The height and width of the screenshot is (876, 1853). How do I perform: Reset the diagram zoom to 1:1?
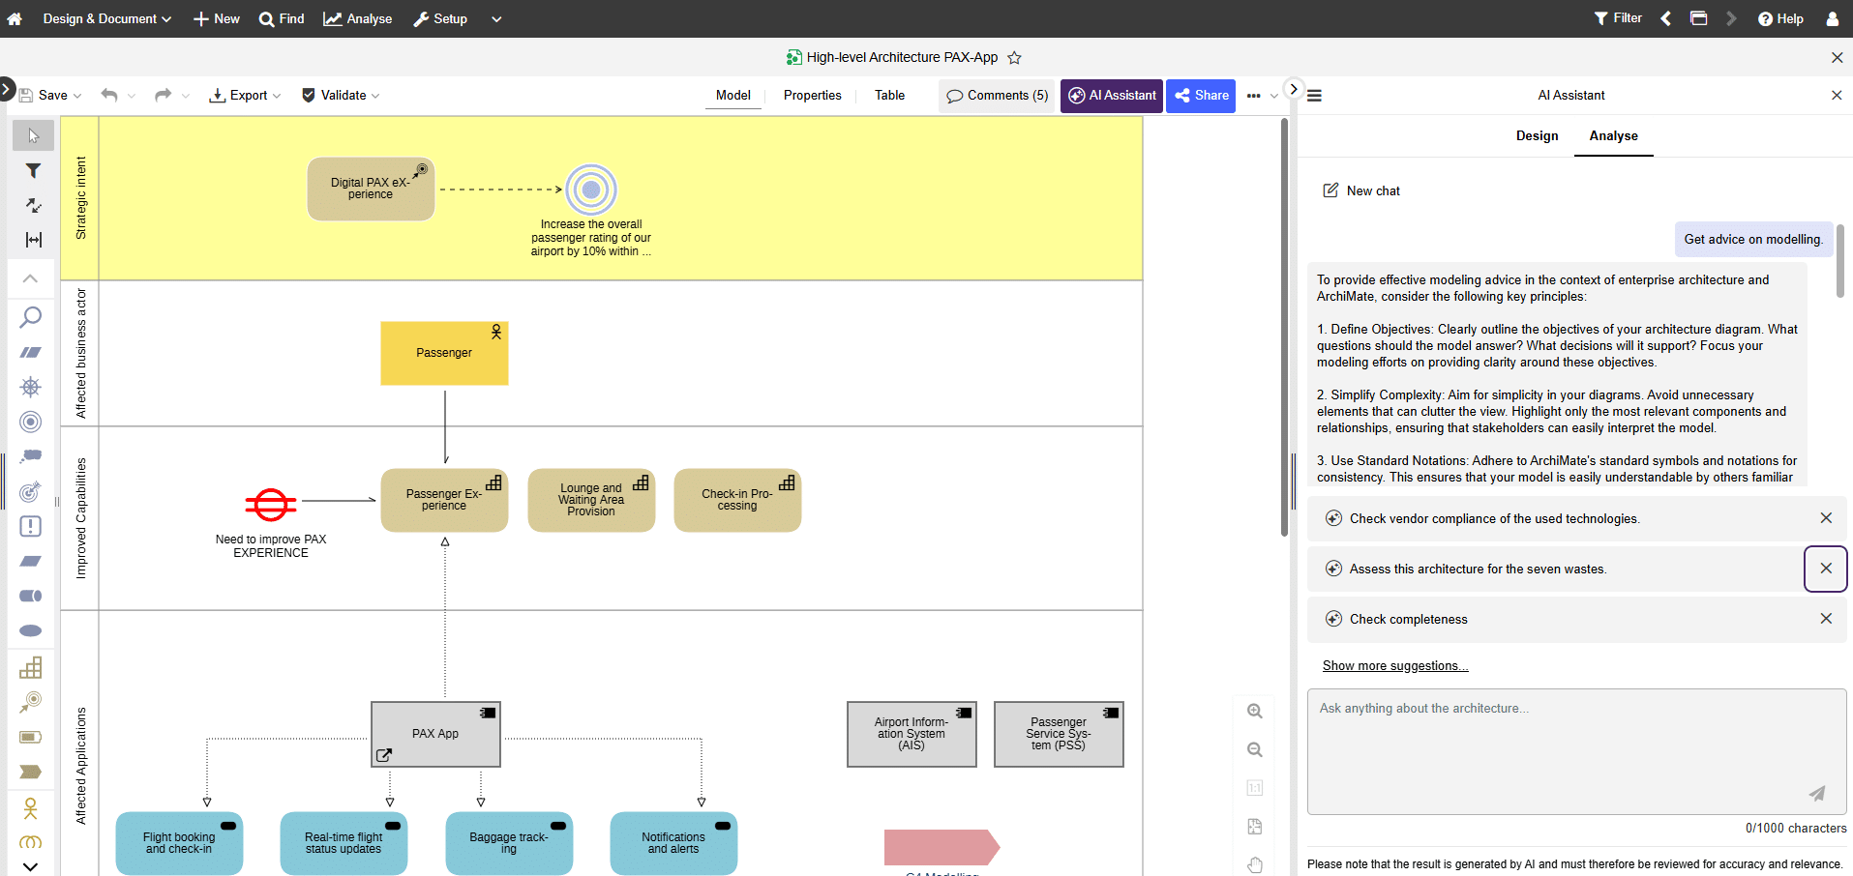pyautogui.click(x=1254, y=788)
